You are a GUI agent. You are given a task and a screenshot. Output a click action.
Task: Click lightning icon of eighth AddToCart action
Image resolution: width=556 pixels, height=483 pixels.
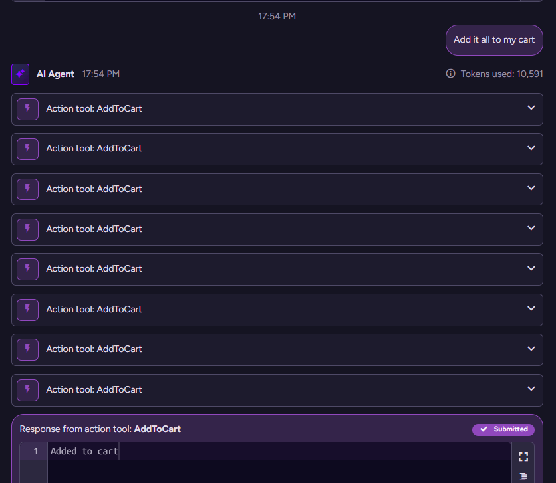click(x=27, y=390)
